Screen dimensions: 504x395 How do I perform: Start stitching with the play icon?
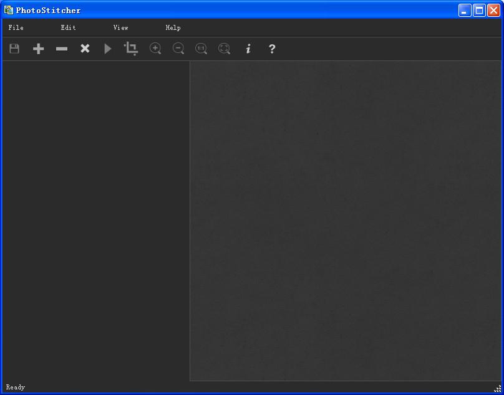tap(108, 49)
